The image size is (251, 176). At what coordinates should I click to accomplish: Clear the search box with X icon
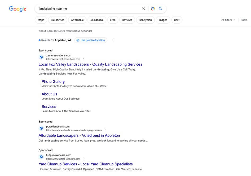pos(144,9)
